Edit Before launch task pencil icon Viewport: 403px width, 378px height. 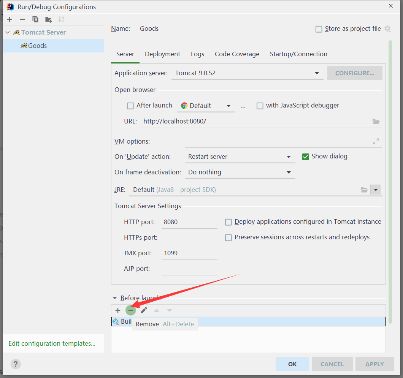pos(144,310)
